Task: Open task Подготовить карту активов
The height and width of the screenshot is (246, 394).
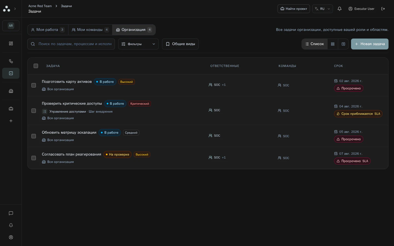Action: [x=67, y=82]
